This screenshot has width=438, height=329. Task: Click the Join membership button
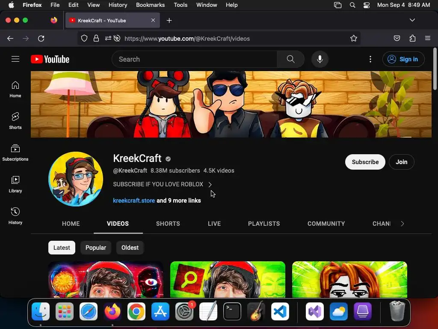point(401,162)
